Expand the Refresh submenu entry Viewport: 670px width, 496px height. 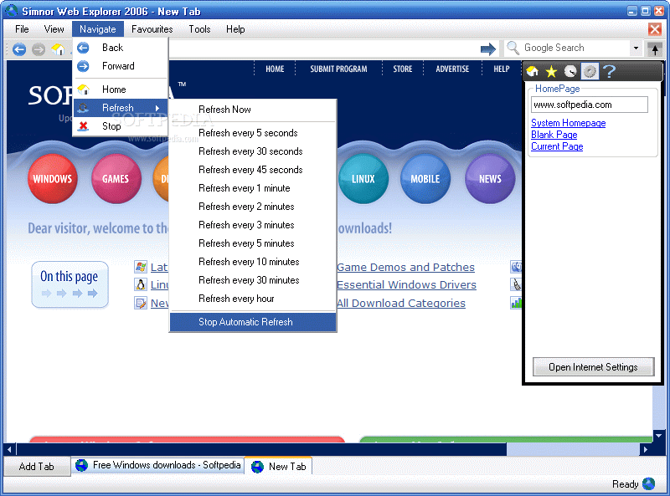(x=121, y=108)
